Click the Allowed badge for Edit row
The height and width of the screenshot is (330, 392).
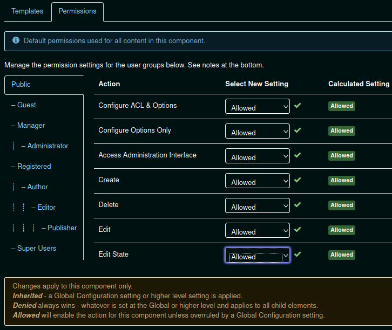tap(342, 230)
